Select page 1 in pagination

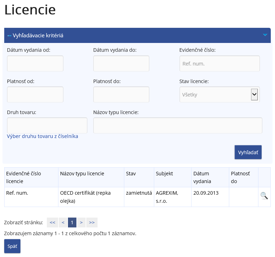point(72,222)
